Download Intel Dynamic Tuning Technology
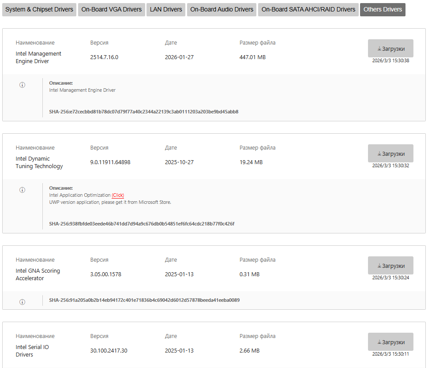This screenshot has height=368, width=428. click(390, 154)
